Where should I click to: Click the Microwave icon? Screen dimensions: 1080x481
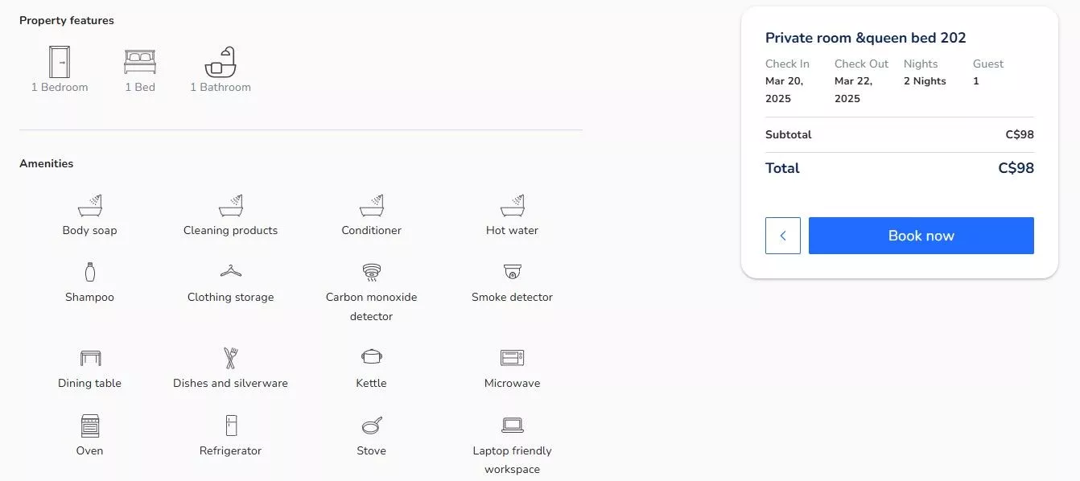tap(513, 357)
